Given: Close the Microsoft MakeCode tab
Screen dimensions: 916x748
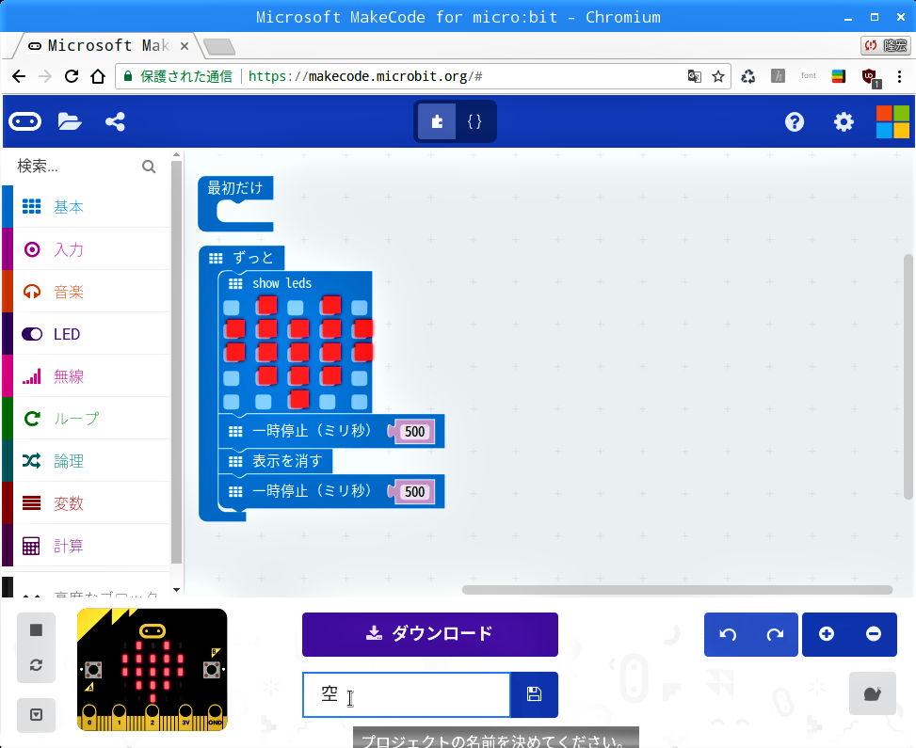Looking at the screenshot, I should tap(184, 45).
